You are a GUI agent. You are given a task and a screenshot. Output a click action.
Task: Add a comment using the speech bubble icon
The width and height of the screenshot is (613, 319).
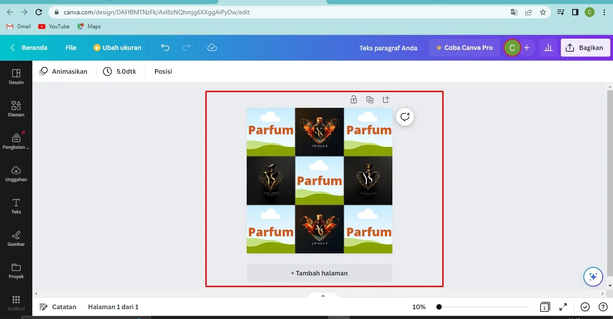click(405, 117)
